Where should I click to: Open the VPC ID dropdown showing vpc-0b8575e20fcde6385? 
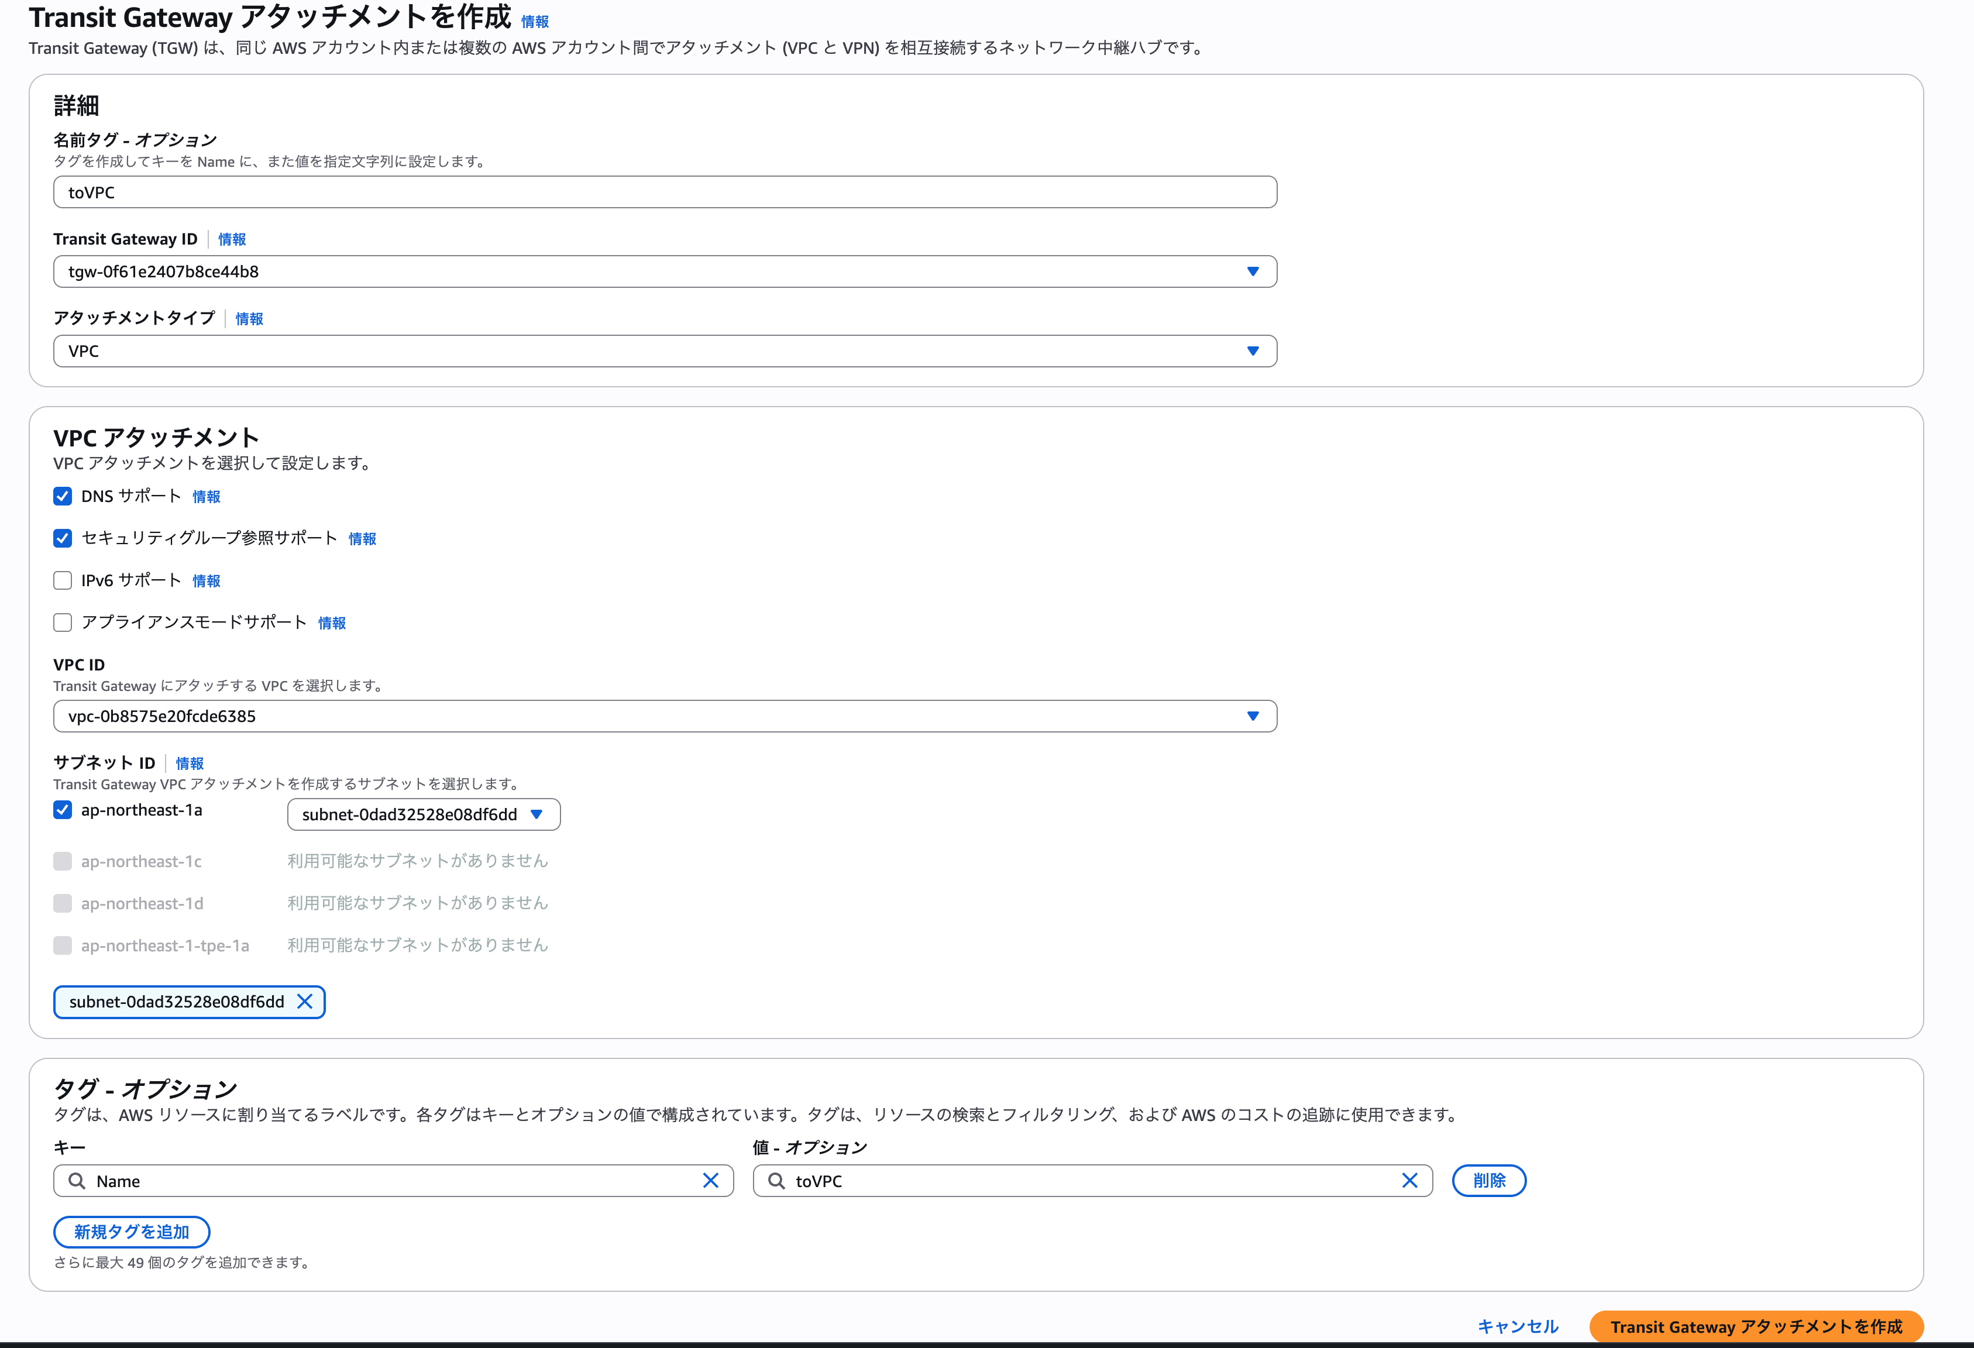(x=665, y=716)
